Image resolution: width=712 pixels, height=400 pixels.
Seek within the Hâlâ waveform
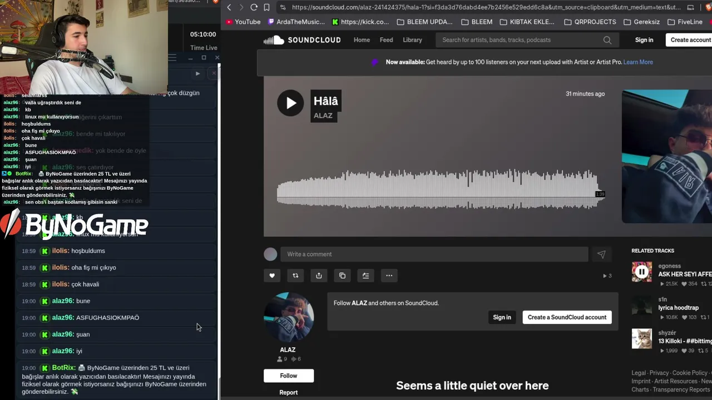(441, 189)
